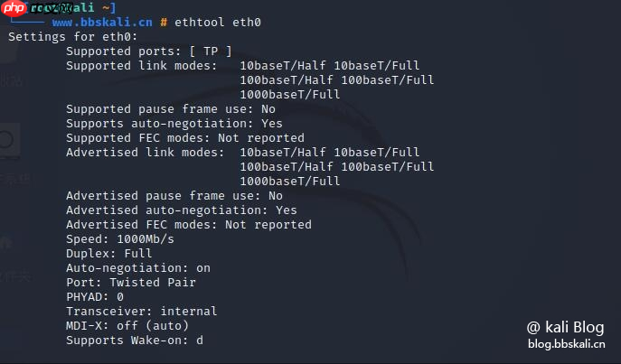
Task: Click the "Supported ports: [ TP ]" line
Action: (x=148, y=51)
